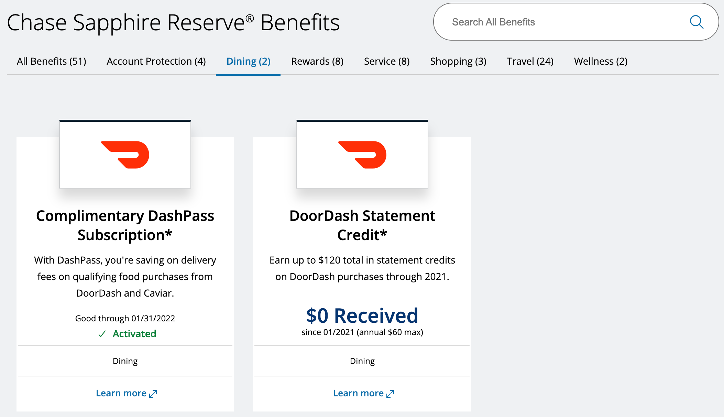The height and width of the screenshot is (417, 724).
Task: Click the $0 Received amount
Action: [x=362, y=316]
